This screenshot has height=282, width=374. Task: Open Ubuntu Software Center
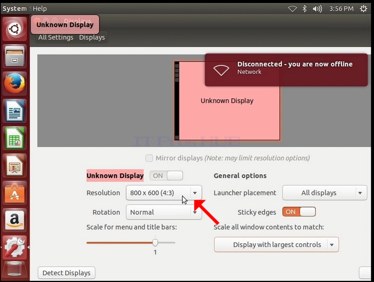coord(15,193)
